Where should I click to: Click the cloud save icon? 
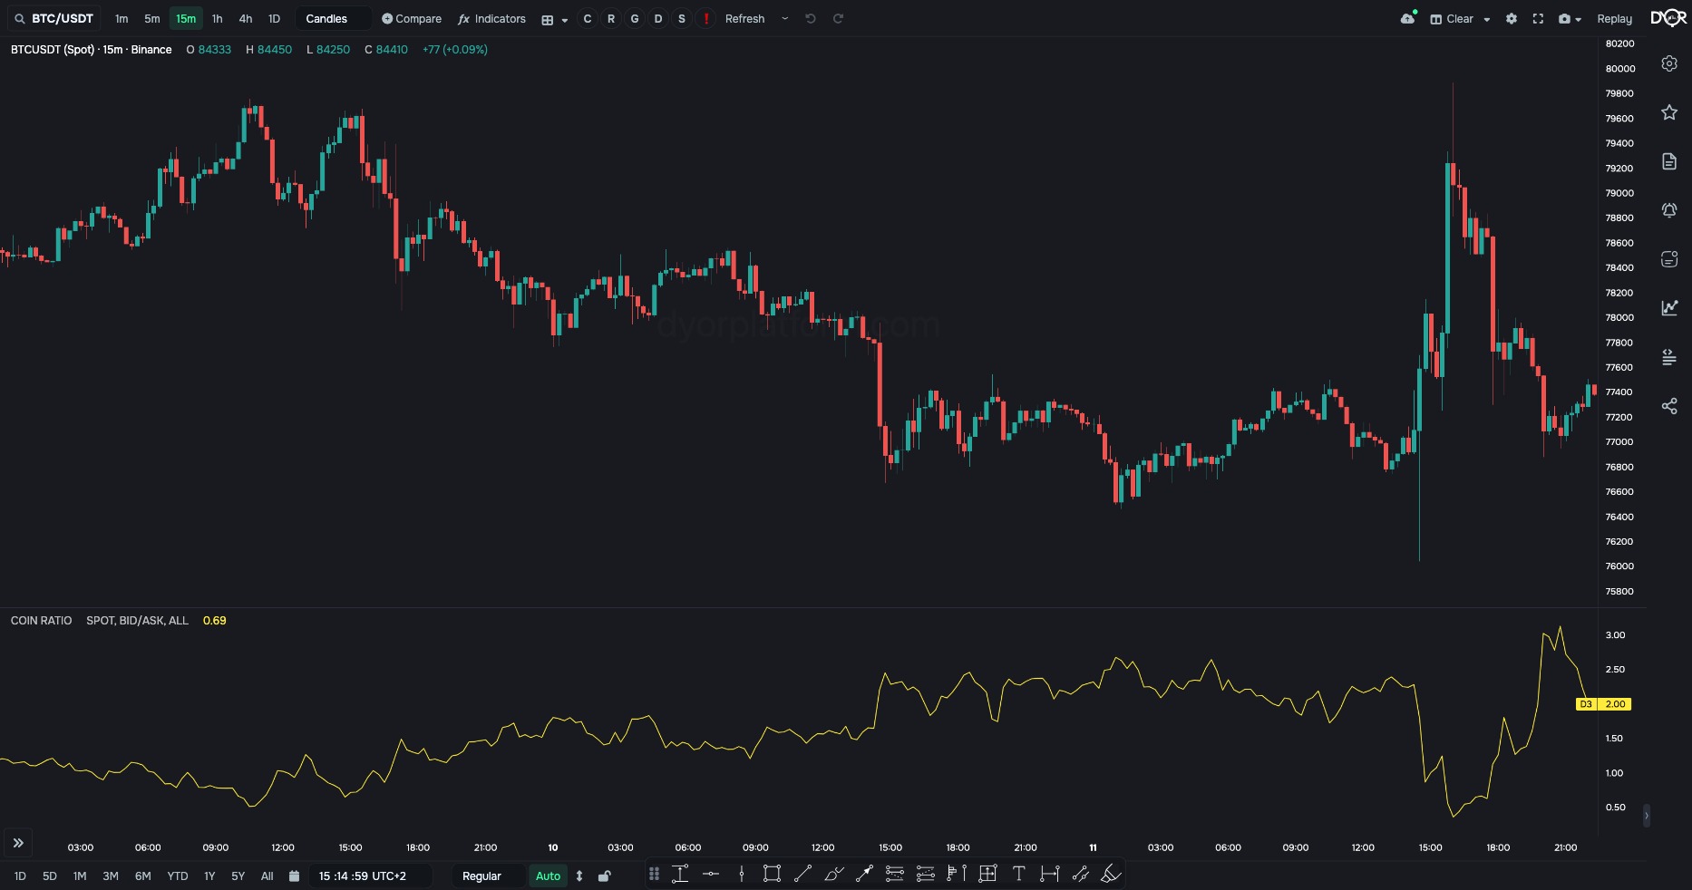coord(1407,18)
